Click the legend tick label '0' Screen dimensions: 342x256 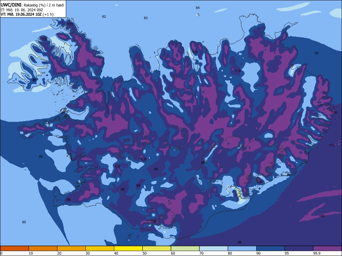(1, 253)
